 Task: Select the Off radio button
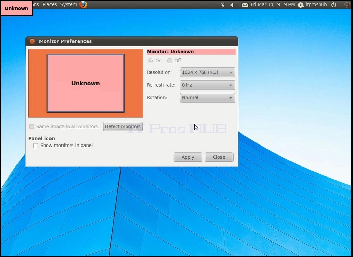(170, 61)
